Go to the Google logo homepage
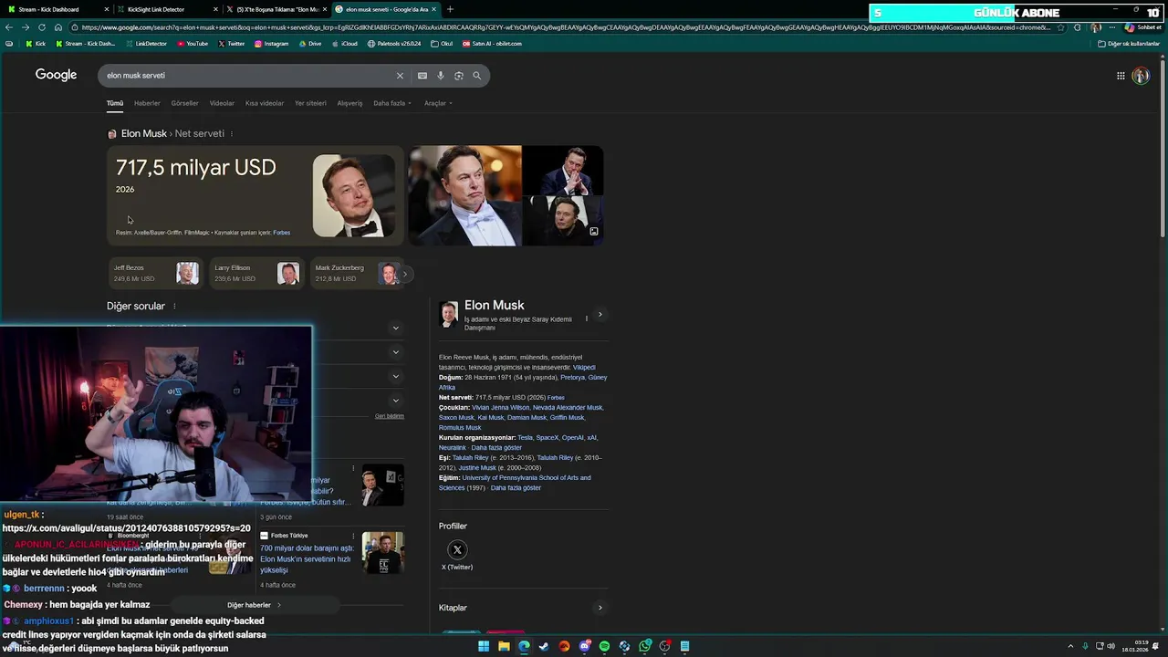Image resolution: width=1168 pixels, height=657 pixels. pos(56,75)
